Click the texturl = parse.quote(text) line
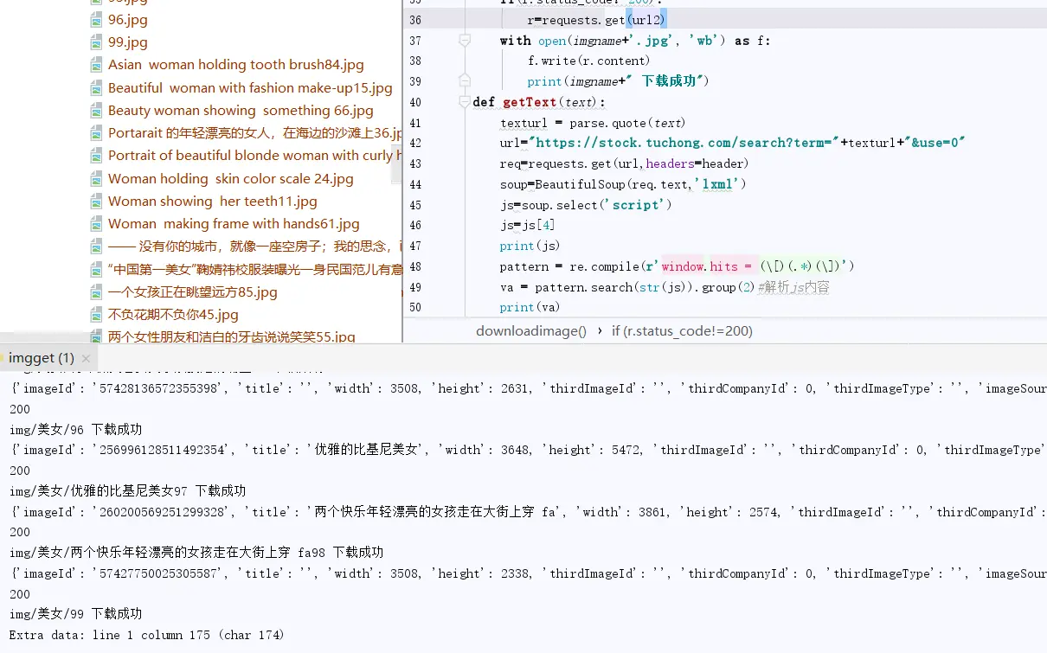 click(x=593, y=123)
